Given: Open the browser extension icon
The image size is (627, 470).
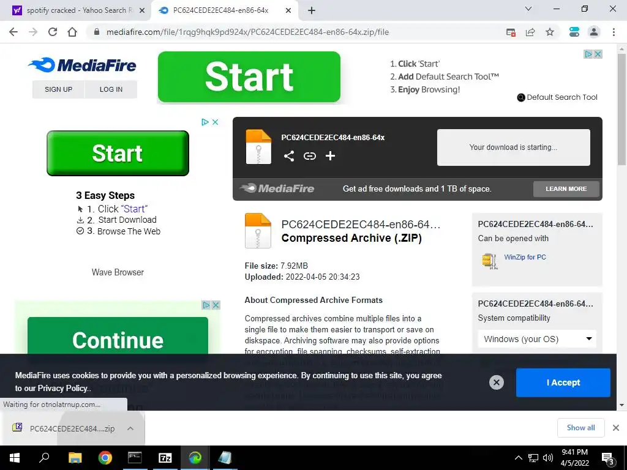Looking at the screenshot, I should 574,32.
